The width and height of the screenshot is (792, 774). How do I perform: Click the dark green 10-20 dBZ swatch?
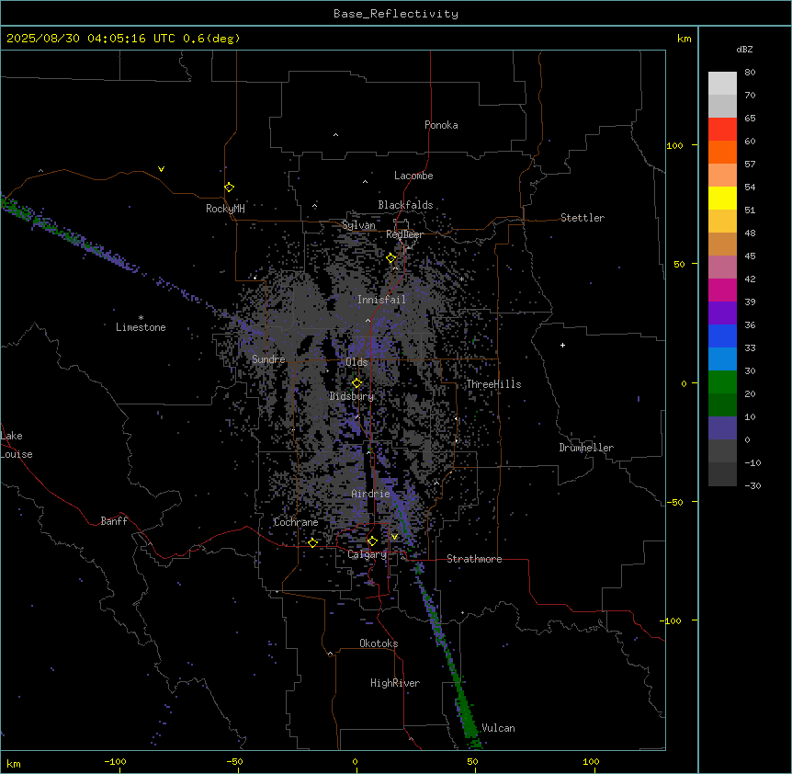[x=722, y=404]
